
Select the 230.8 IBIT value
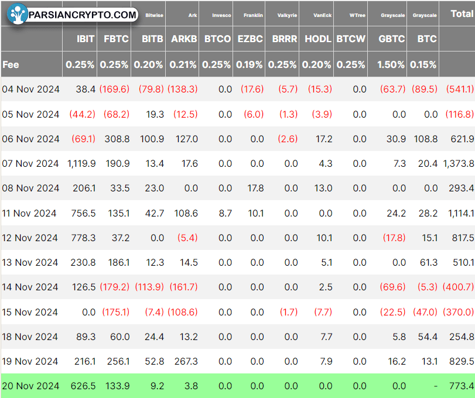[83, 262]
